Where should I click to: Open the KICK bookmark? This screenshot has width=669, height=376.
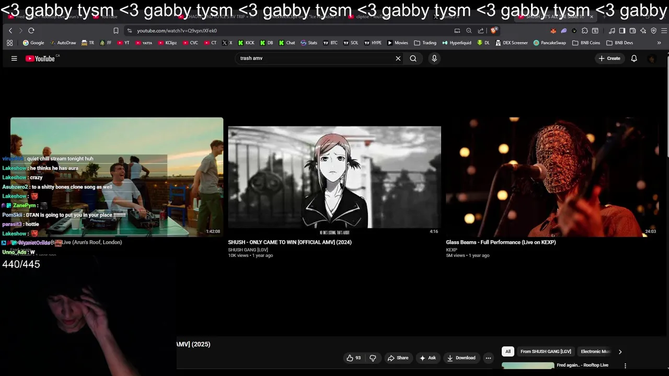pyautogui.click(x=246, y=43)
